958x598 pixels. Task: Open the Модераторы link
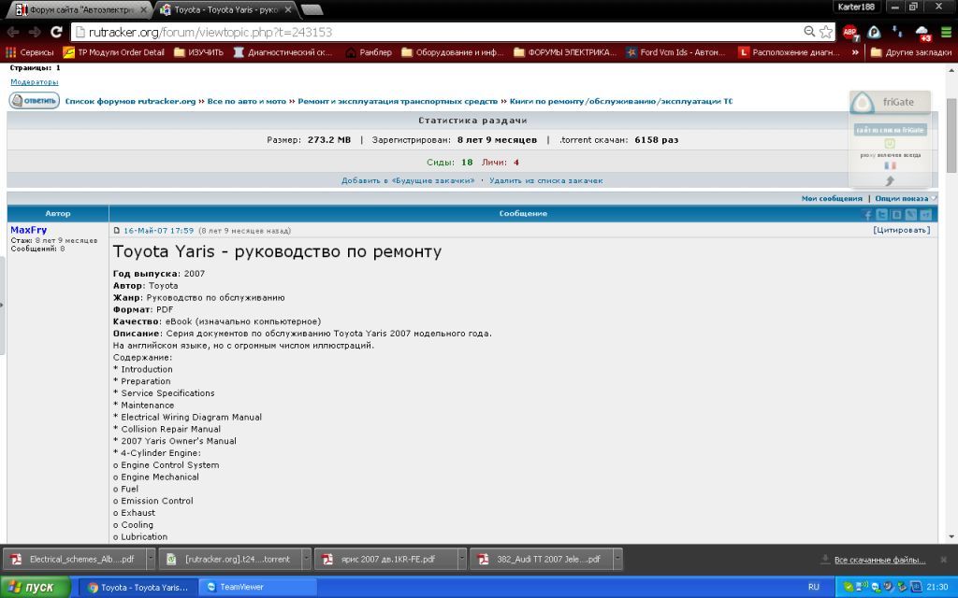tap(35, 82)
